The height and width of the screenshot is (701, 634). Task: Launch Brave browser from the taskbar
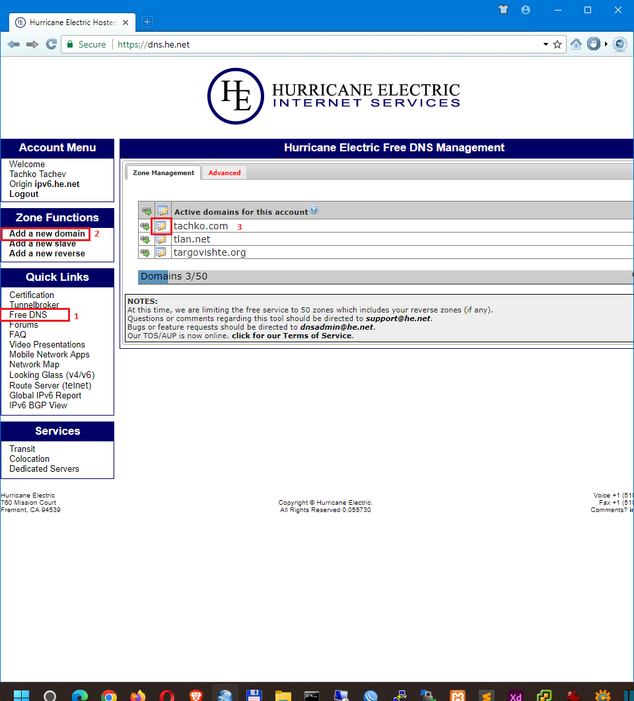click(195, 696)
